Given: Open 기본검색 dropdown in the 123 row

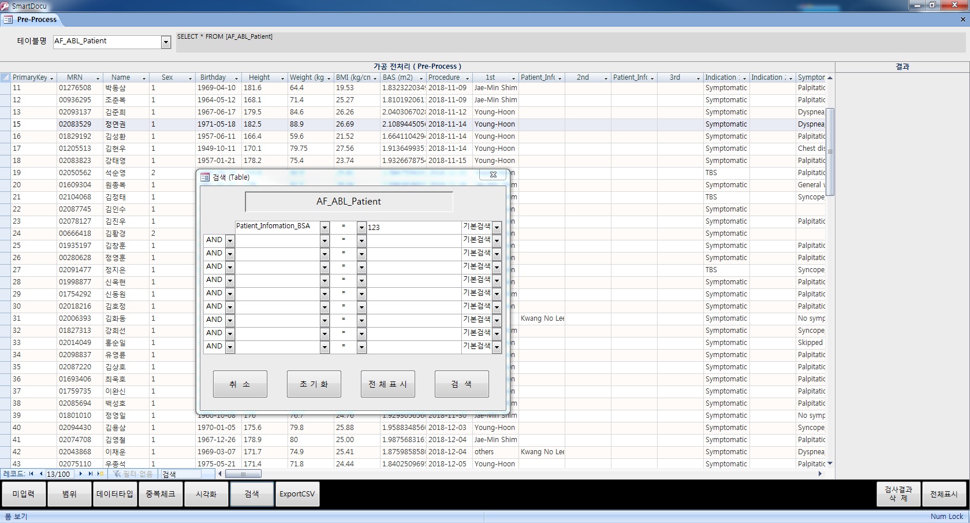Looking at the screenshot, I should [497, 227].
